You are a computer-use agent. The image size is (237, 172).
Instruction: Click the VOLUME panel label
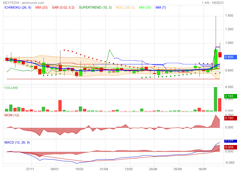(x=11, y=88)
